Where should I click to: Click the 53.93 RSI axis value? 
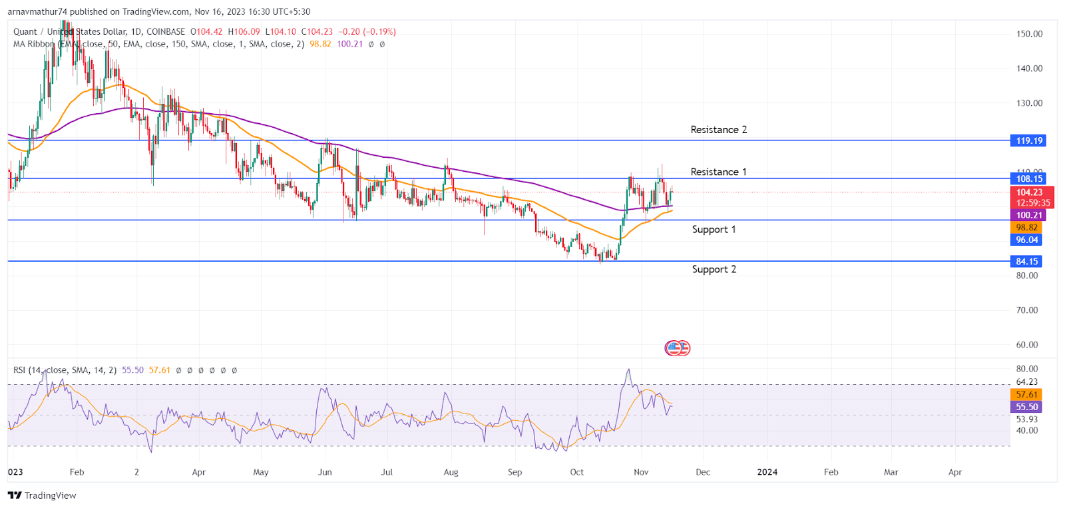[x=1027, y=419]
